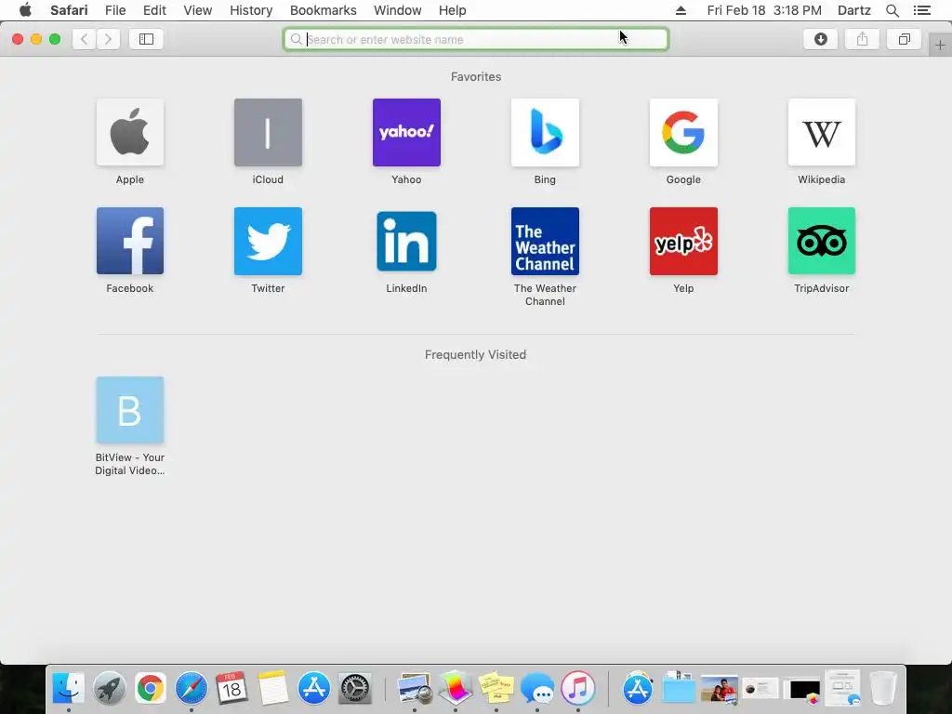
Task: Open the Help menu
Action: [453, 10]
